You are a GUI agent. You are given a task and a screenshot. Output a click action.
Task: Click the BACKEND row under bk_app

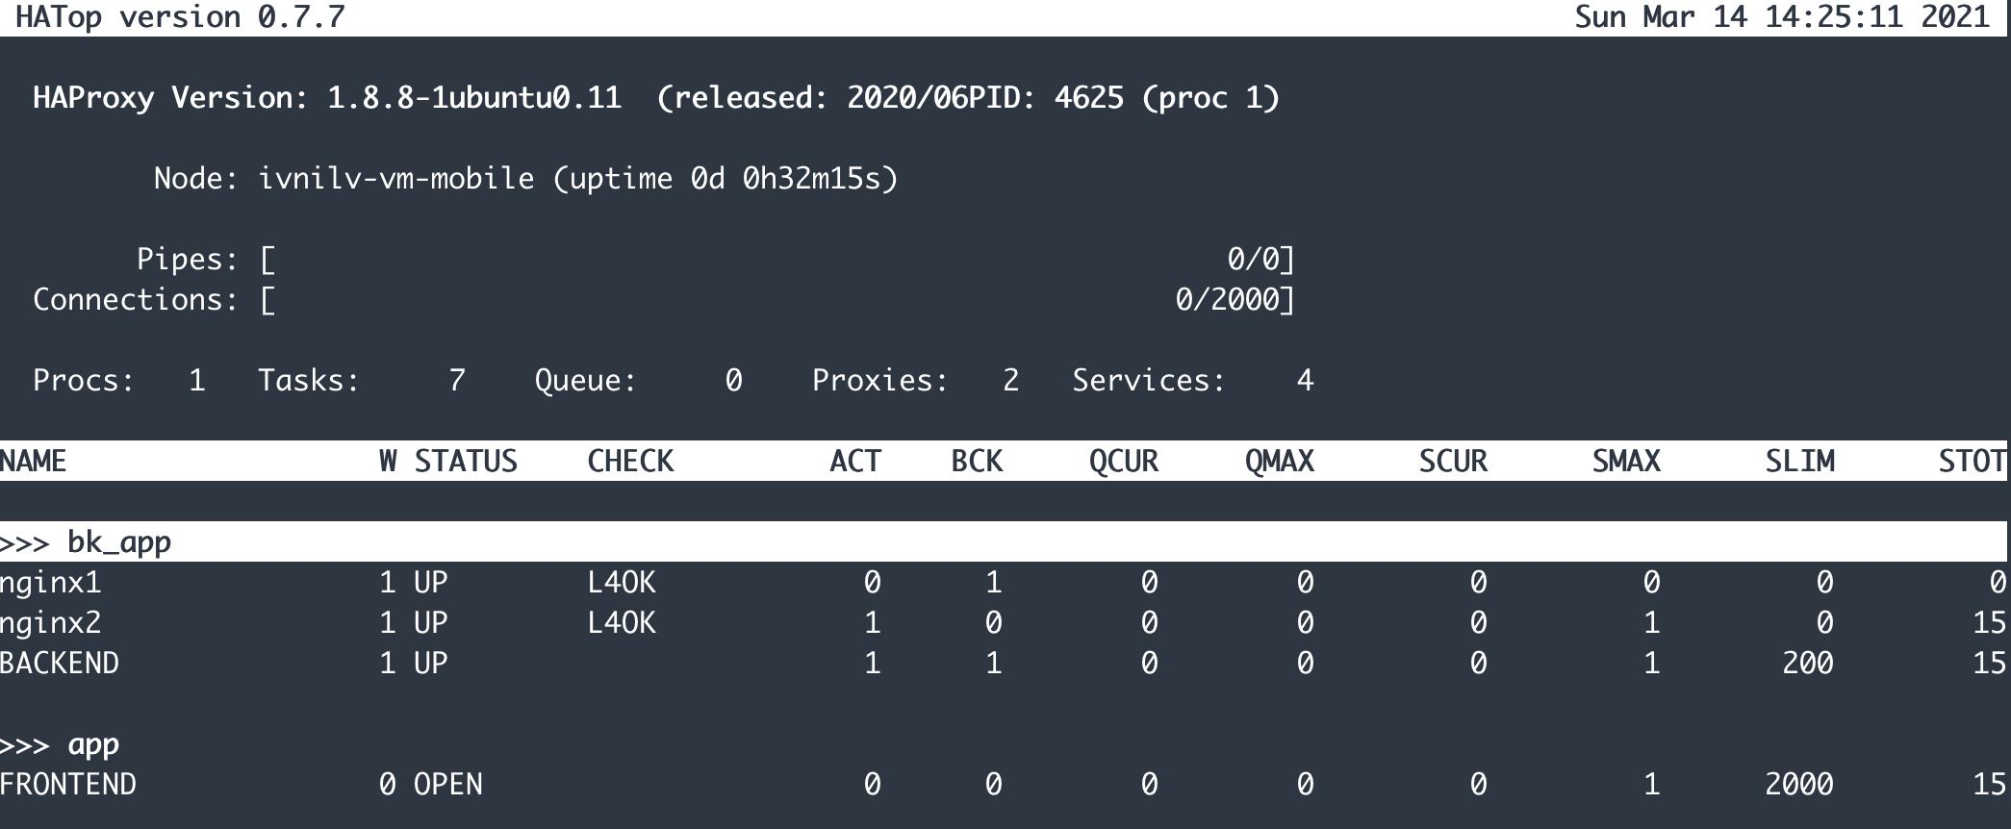60,664
